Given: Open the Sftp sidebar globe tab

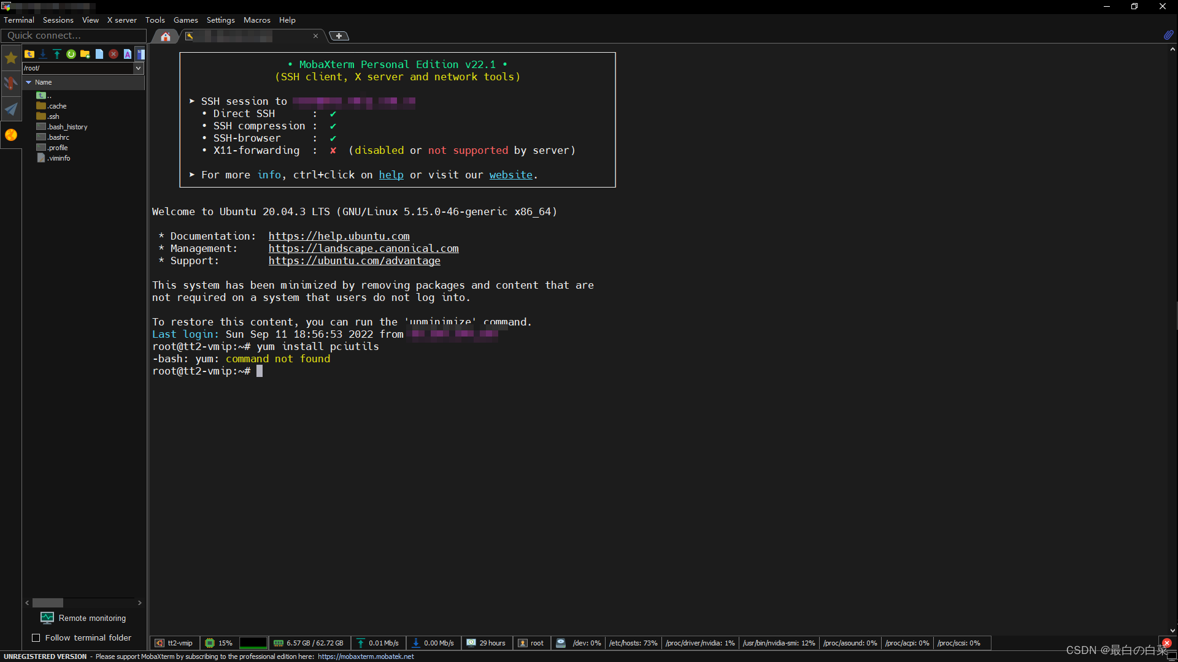Looking at the screenshot, I should [11, 135].
